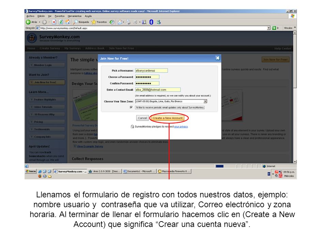The height and width of the screenshot is (245, 327).
Task: Expand the address bar URL dropdown arrow
Action: tap(269, 28)
